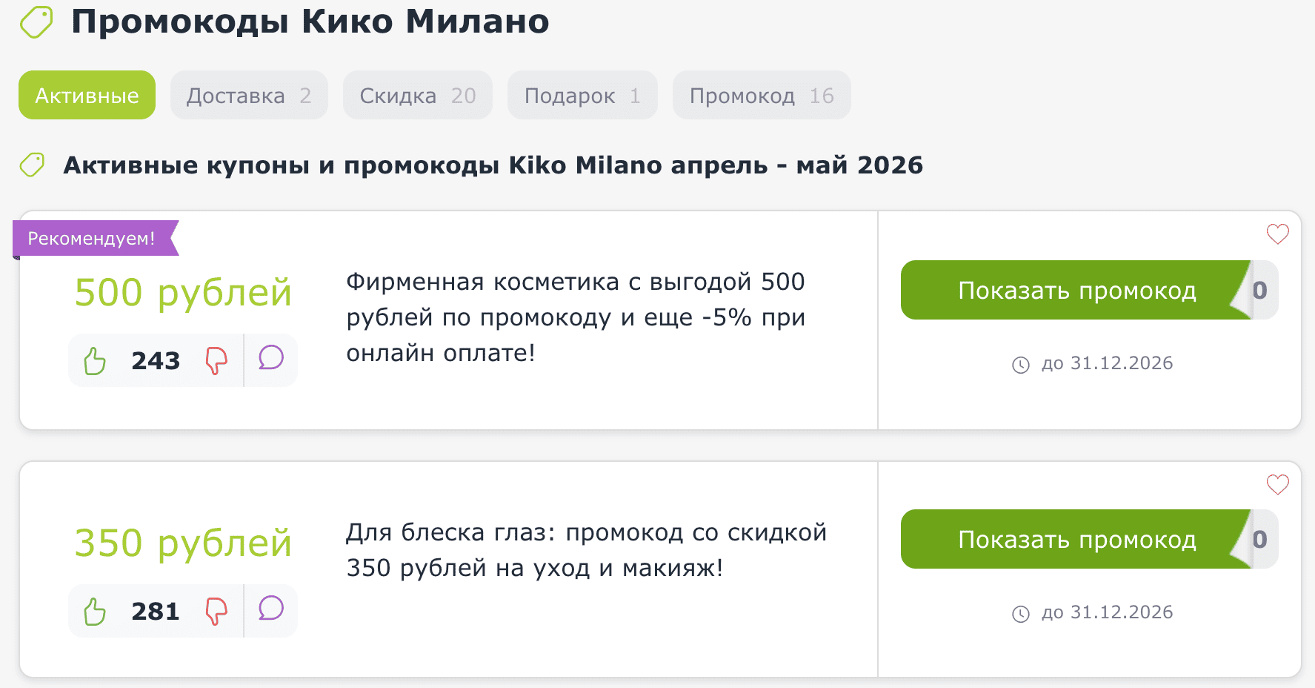The height and width of the screenshot is (688, 1315).
Task: Click the 243 vote count number
Action: tap(155, 360)
